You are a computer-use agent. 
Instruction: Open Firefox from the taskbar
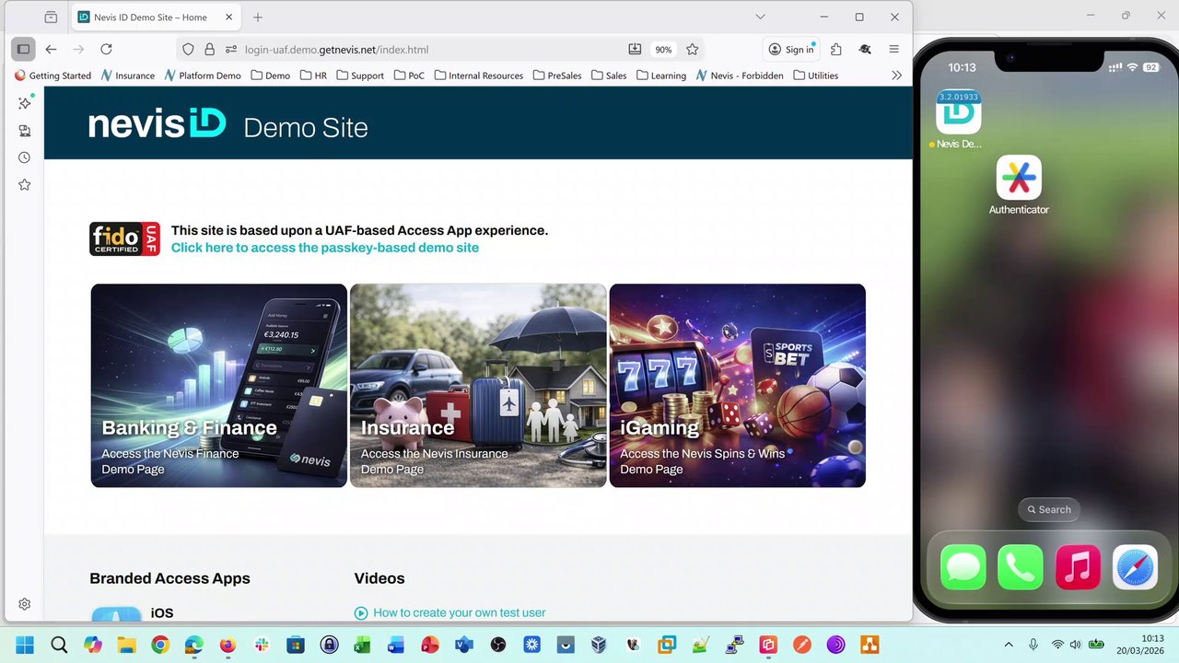pos(228,645)
